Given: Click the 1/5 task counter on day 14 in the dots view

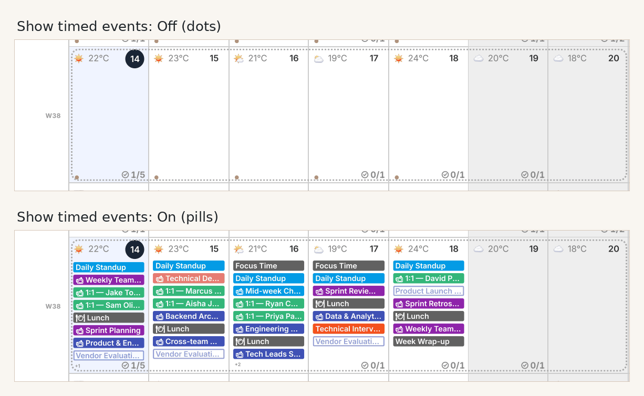Looking at the screenshot, I should pyautogui.click(x=133, y=175).
